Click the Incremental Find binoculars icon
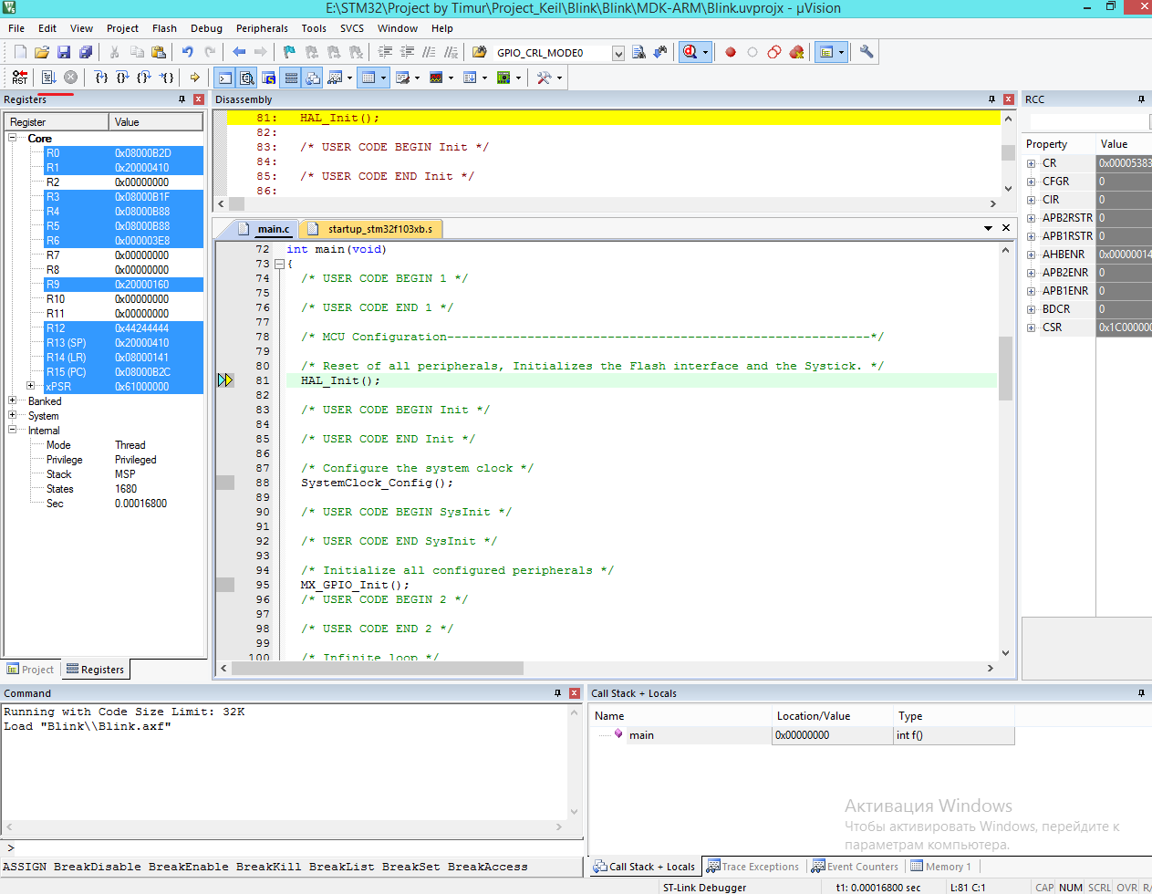The height and width of the screenshot is (894, 1152). click(659, 52)
